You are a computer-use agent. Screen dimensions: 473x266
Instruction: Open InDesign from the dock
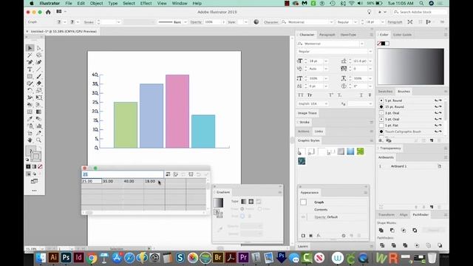[x=79, y=258]
